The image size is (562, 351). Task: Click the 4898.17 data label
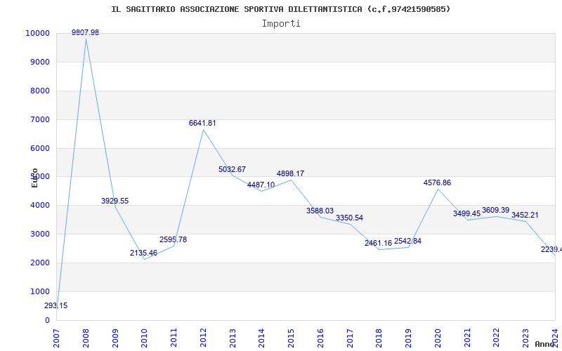coord(290,173)
